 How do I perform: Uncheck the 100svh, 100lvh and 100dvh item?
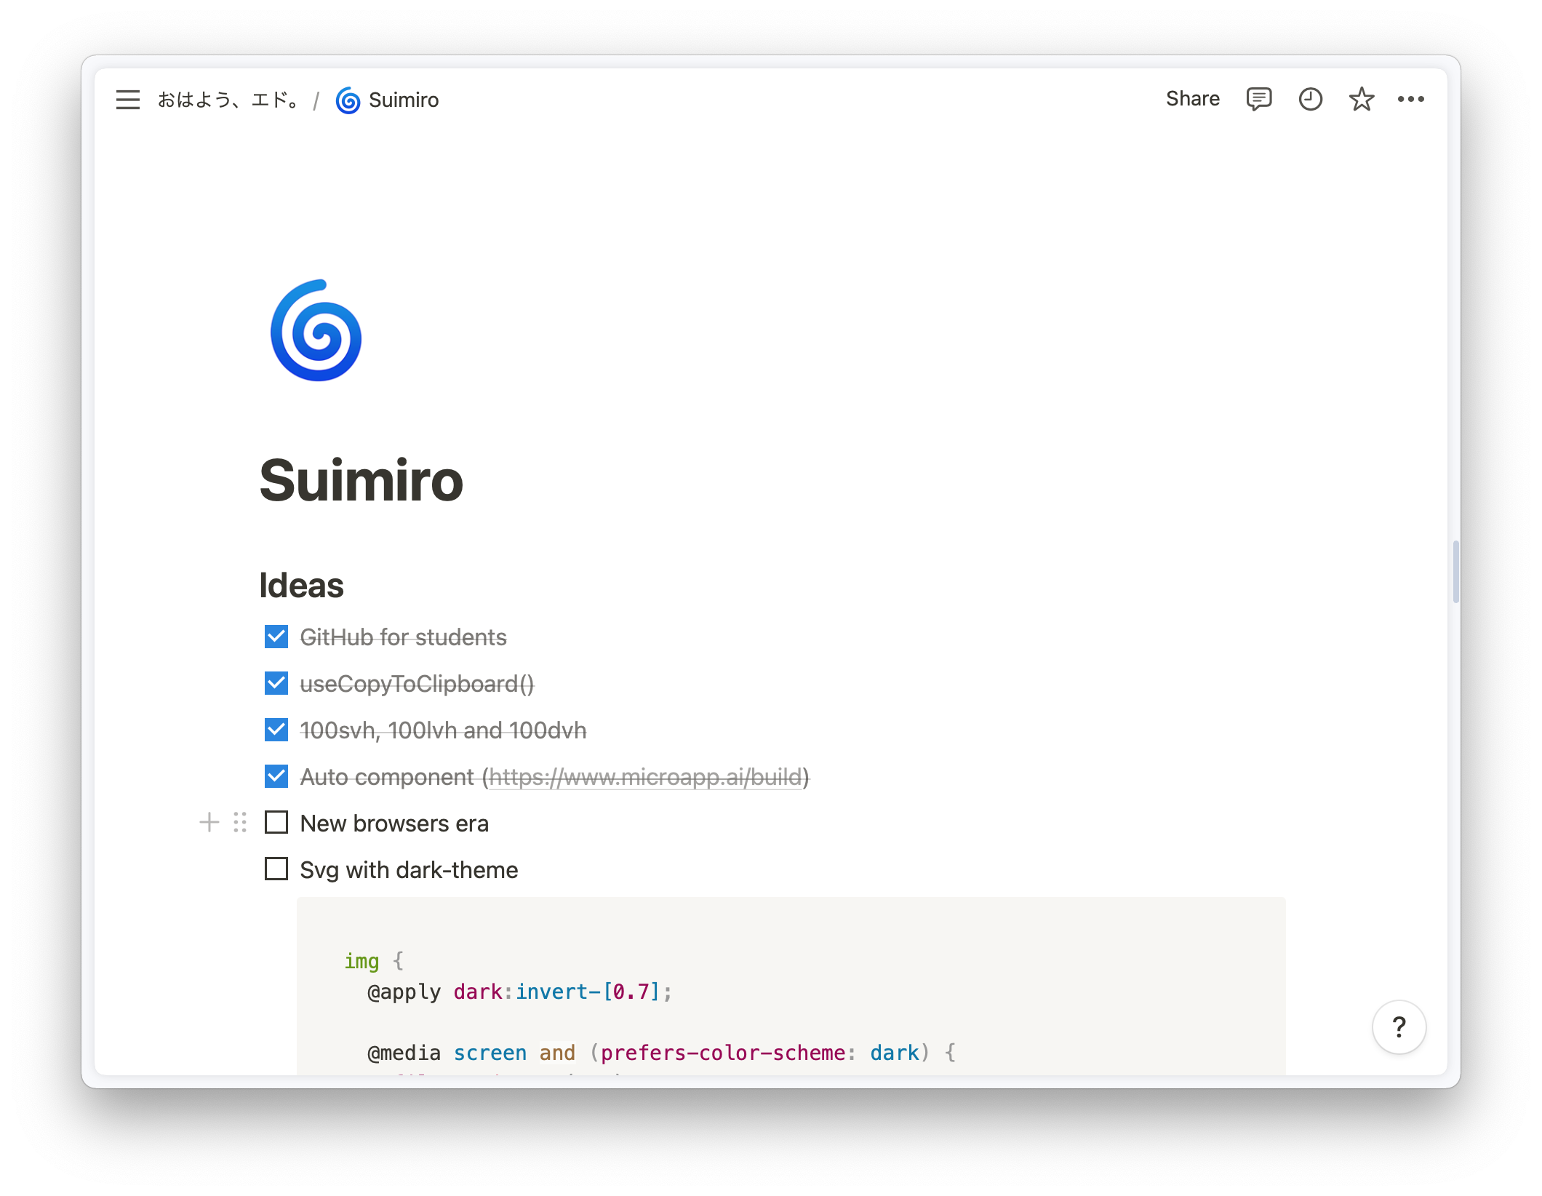click(276, 730)
